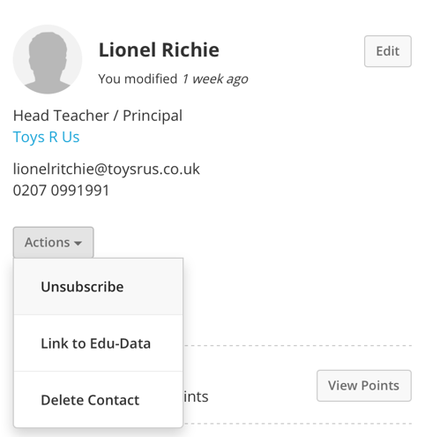Click the Edit button for the contact

click(x=388, y=51)
